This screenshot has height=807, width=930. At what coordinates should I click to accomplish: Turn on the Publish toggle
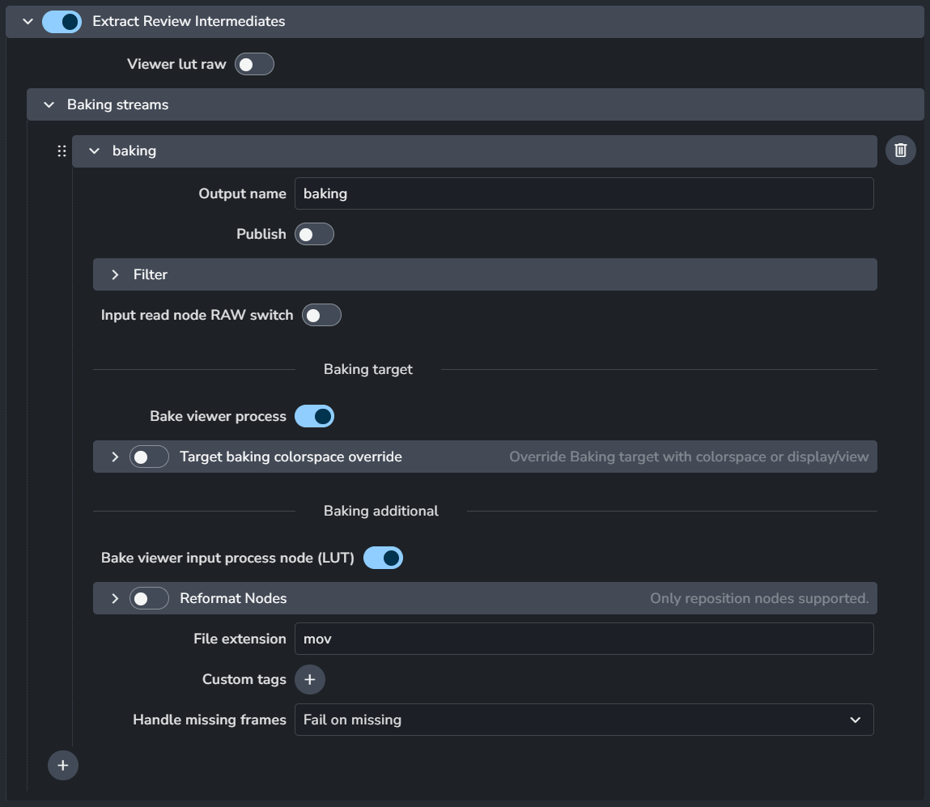(x=314, y=234)
